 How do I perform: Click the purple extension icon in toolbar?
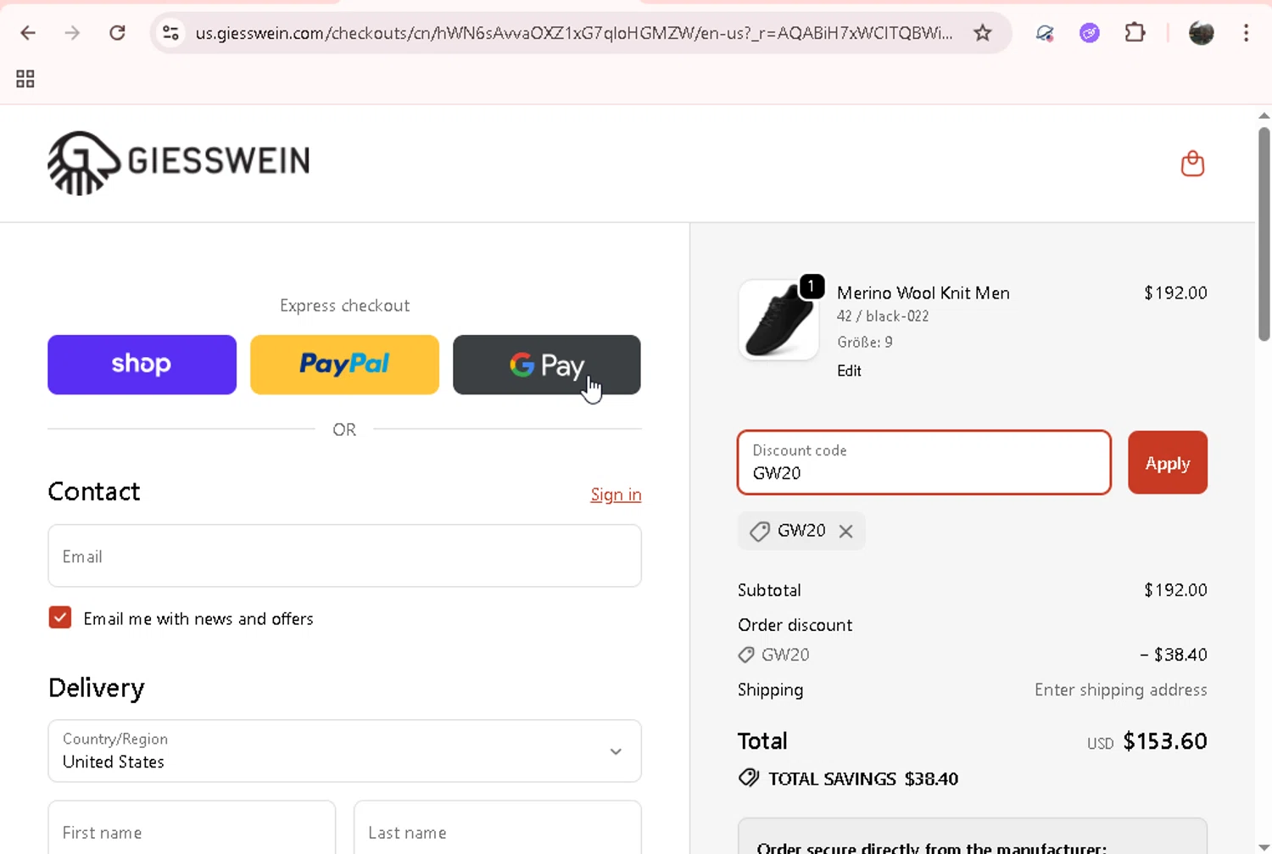pyautogui.click(x=1090, y=33)
